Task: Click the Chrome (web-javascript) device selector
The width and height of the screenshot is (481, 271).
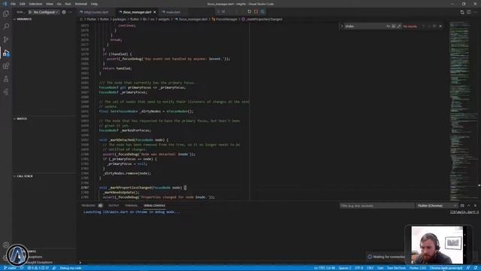Action: (446, 268)
